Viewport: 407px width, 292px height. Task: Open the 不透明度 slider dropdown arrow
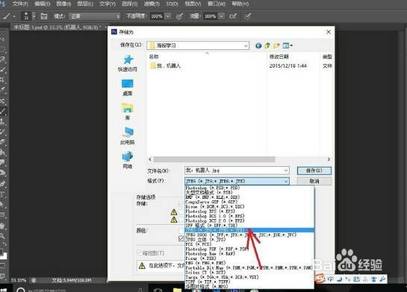click(x=168, y=16)
